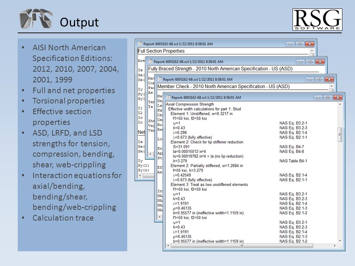Click the 'S=31.091' value line
The image size is (355, 266).
pyautogui.click(x=181, y=147)
